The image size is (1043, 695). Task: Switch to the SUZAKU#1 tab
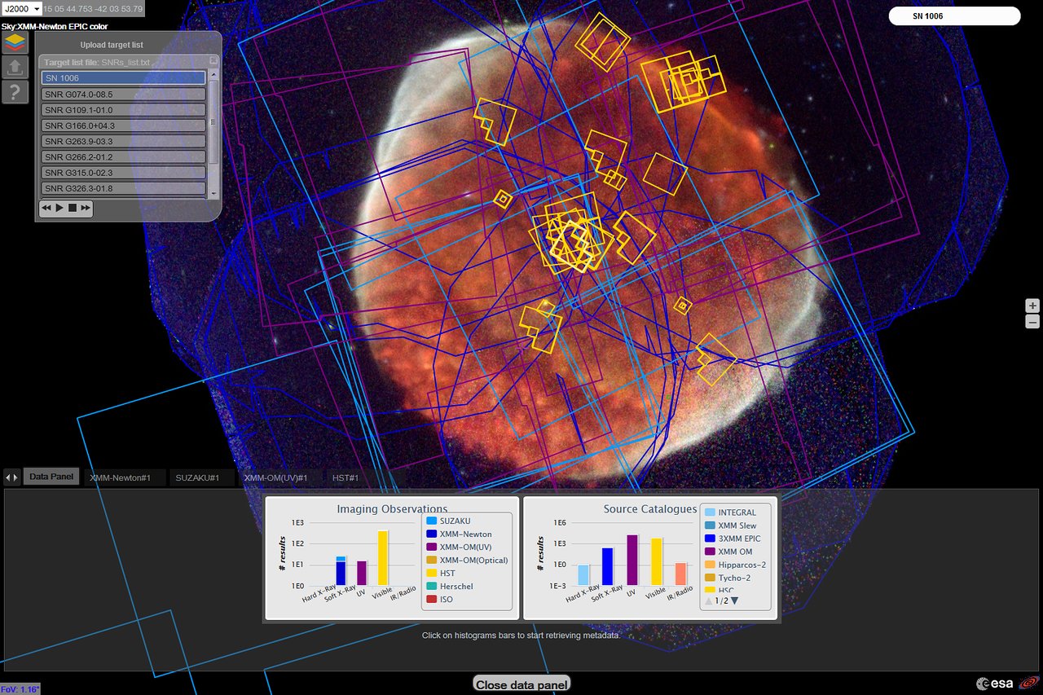pos(198,477)
